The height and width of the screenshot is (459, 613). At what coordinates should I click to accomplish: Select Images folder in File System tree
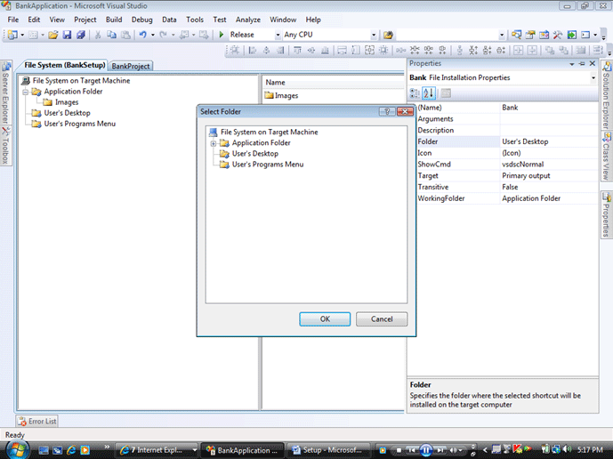67,102
